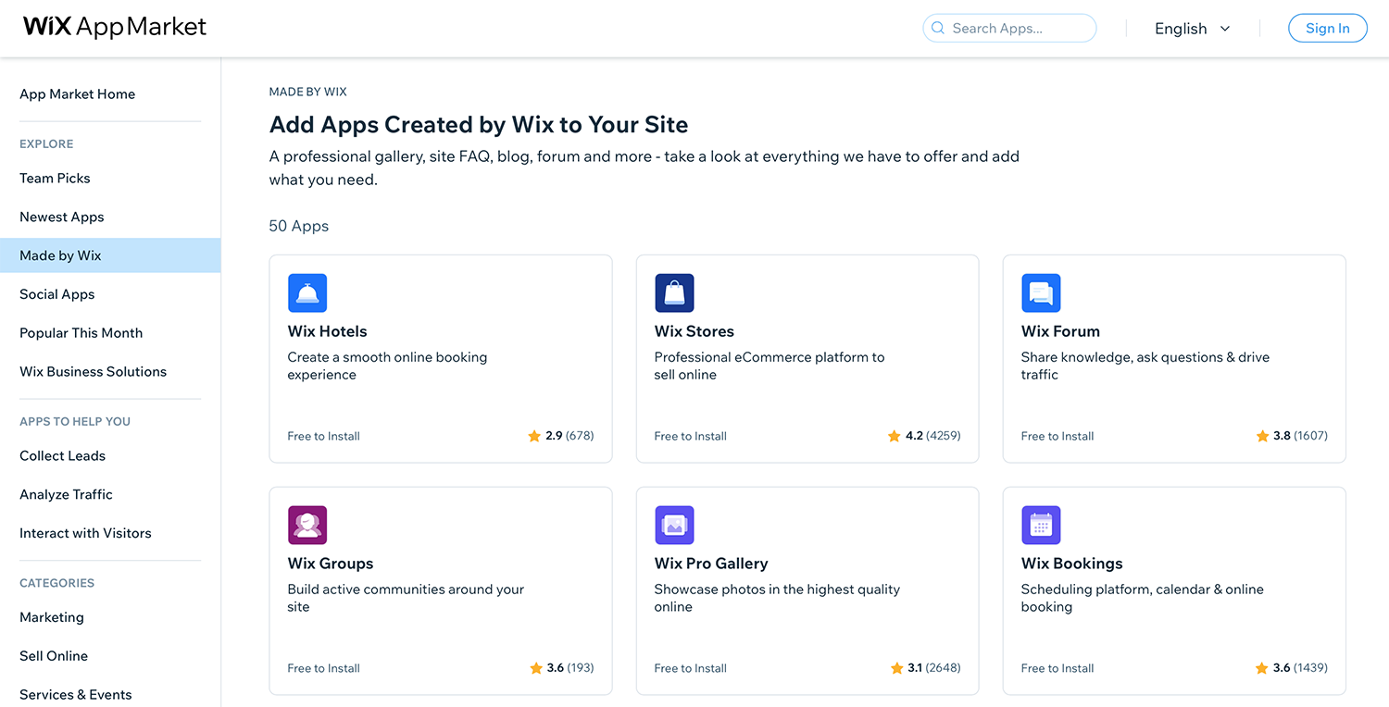The image size is (1389, 707).
Task: Open the Wix Forum app title
Action: pyautogui.click(x=1061, y=331)
